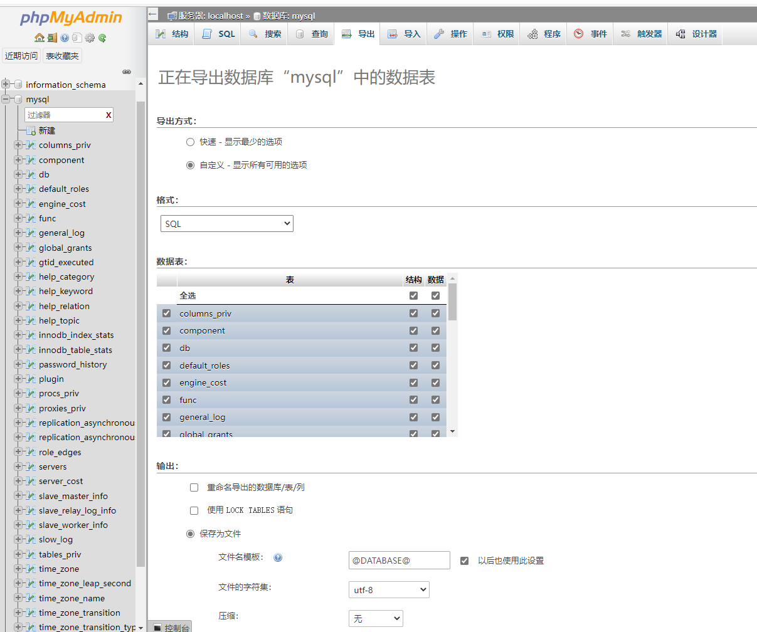Click the 表收藏夹 button
This screenshot has width=757, height=632.
tap(62, 56)
